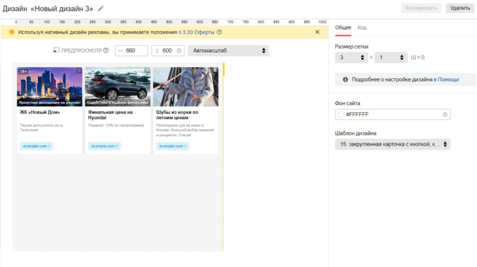Close the Hyundai ad card
The width and height of the screenshot is (477, 267).
coord(147,70)
